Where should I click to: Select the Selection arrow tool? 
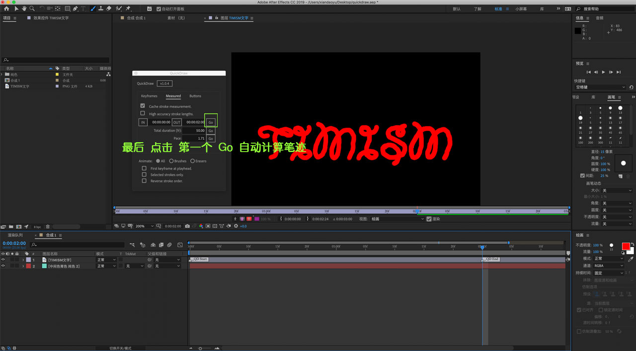coord(16,8)
